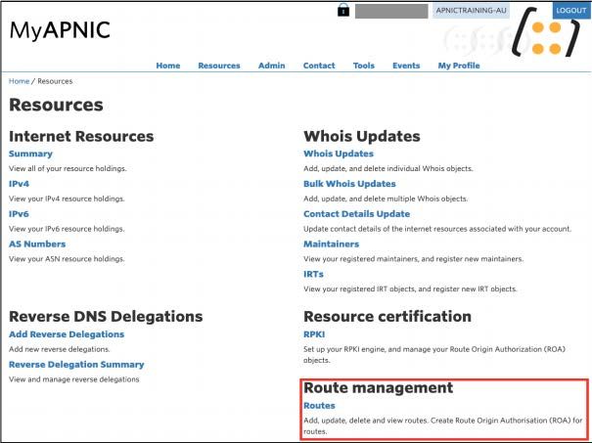This screenshot has width=592, height=443.
Task: Click the greyed-out username field
Action: 391,11
